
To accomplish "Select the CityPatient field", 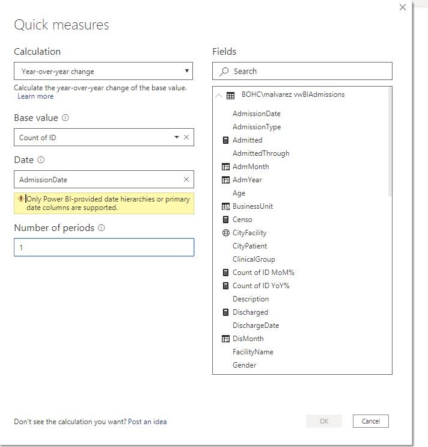I will coord(249,246).
